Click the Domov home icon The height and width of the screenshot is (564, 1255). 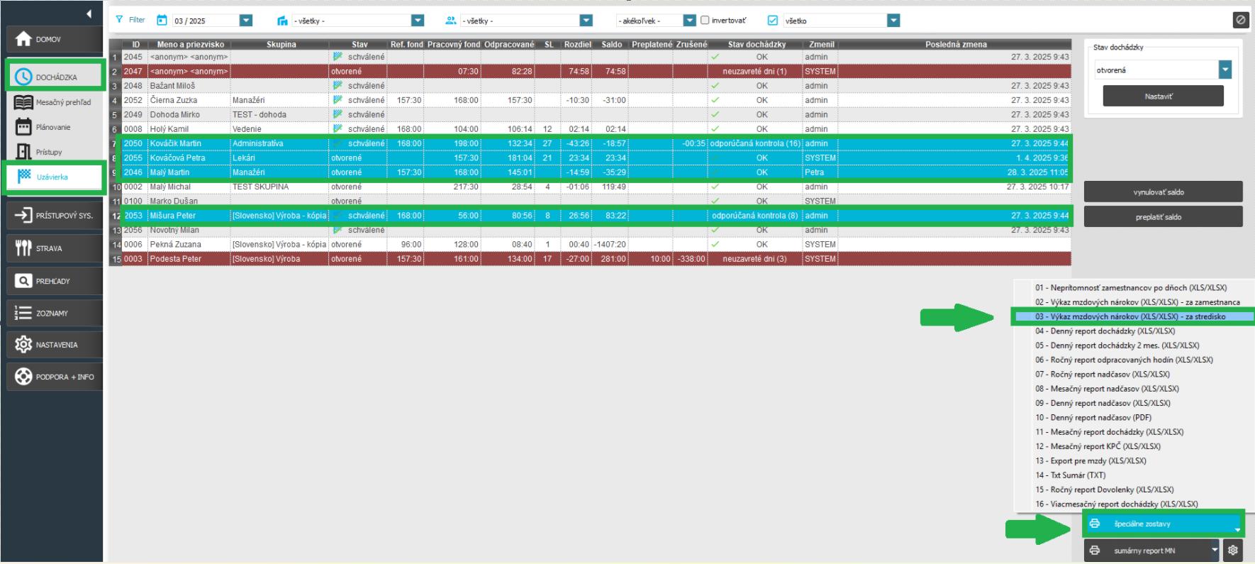coord(24,39)
